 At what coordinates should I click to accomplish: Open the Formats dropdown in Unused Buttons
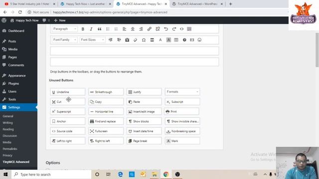click(182, 91)
